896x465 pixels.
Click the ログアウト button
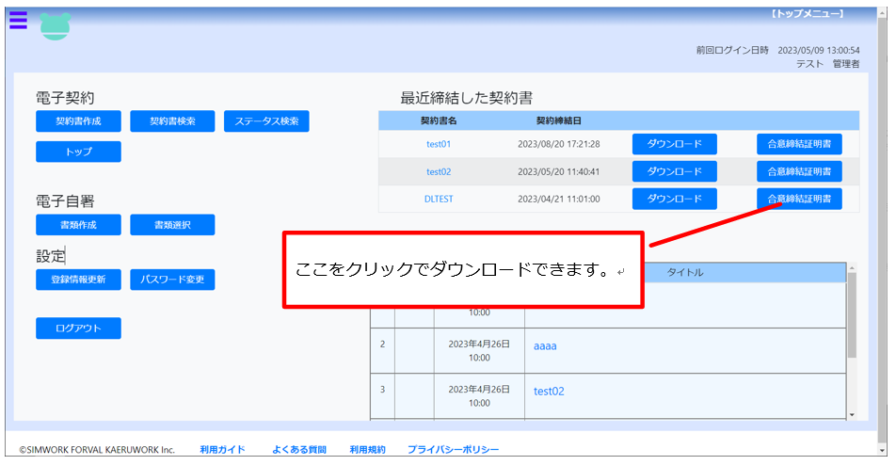(78, 329)
